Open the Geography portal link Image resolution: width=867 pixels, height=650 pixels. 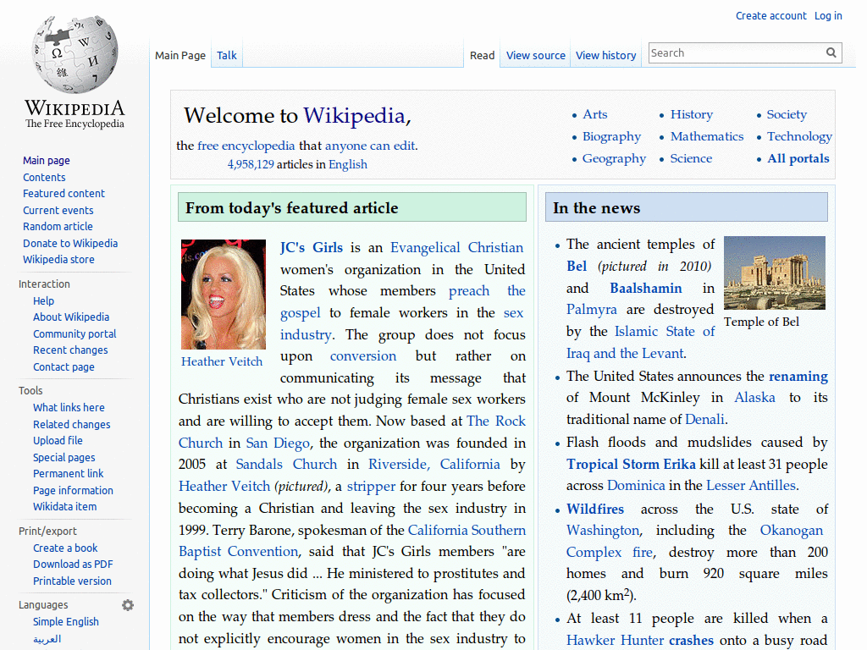click(614, 158)
